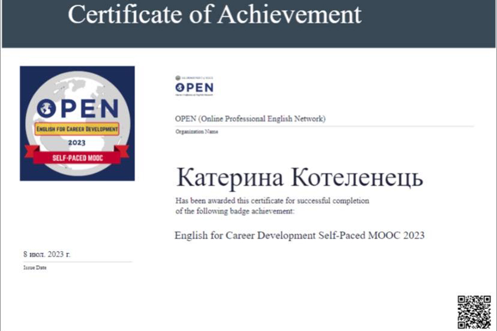
Task: Click the 'Issue Date' label
Action: tap(35, 268)
